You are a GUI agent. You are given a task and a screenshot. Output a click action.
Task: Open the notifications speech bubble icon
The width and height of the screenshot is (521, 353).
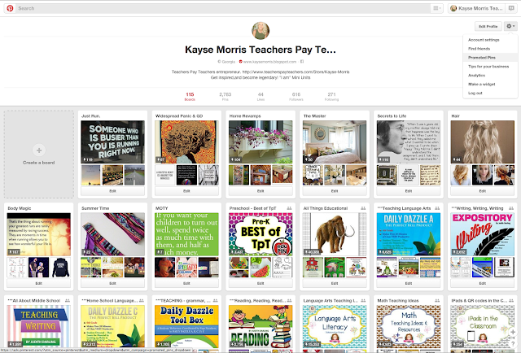pos(511,8)
